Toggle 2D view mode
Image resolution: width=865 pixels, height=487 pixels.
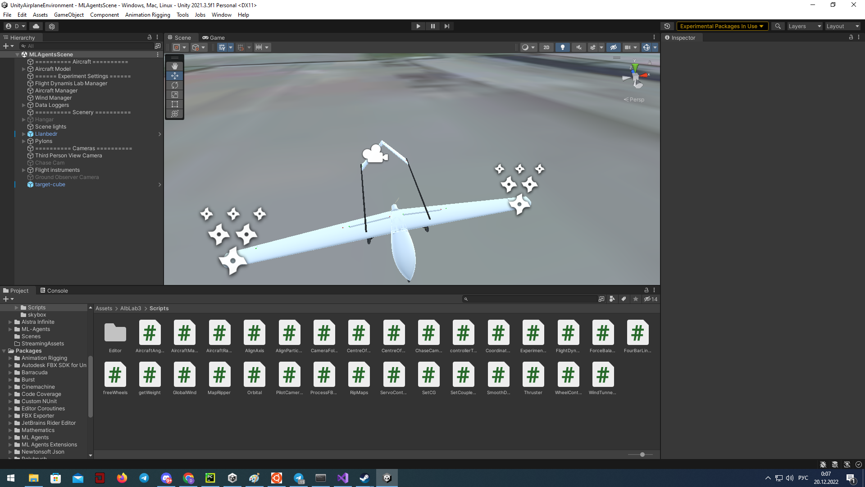pyautogui.click(x=546, y=47)
